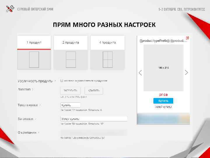Show next product with right arrow
Screen dimensions: 210x158
click(x=186, y=73)
